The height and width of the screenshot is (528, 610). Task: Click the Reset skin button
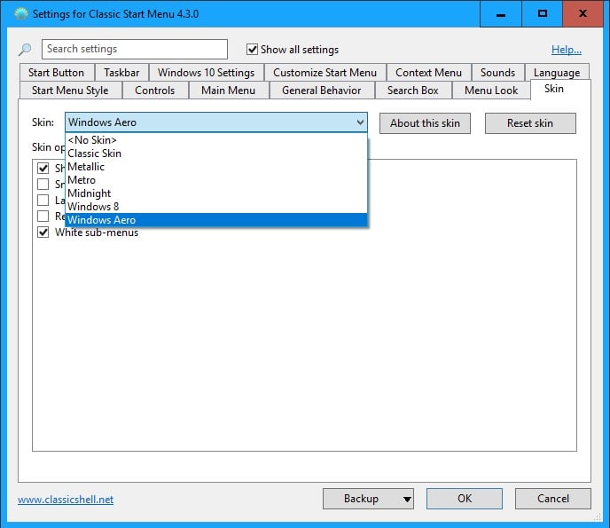pyautogui.click(x=530, y=123)
